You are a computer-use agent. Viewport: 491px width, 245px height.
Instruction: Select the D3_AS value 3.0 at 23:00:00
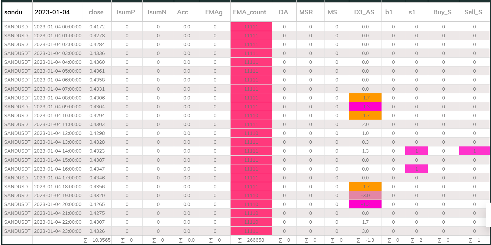coord(365,231)
